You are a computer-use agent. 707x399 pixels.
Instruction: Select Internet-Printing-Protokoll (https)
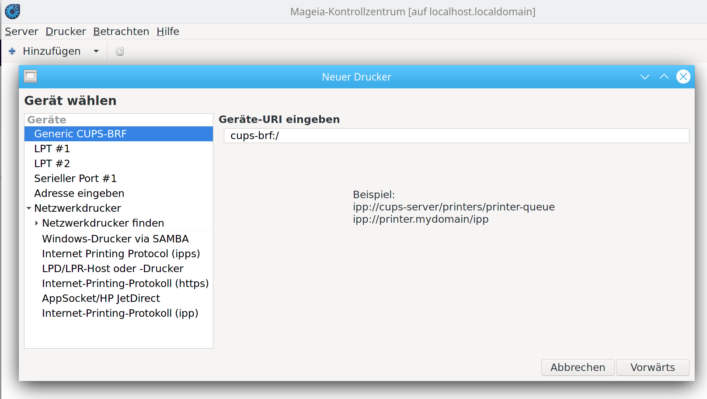tap(118, 283)
